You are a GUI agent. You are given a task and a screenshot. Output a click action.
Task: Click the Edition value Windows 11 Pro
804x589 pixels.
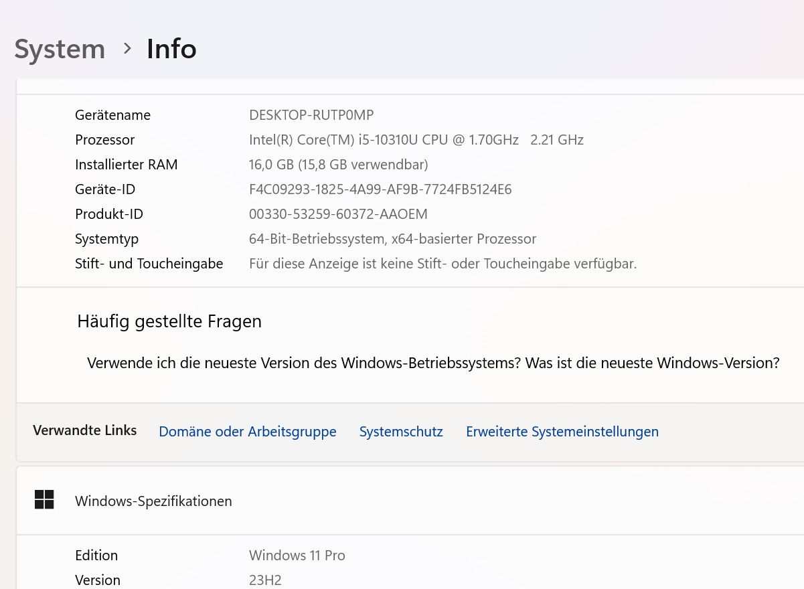[297, 556]
